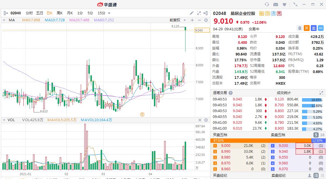Click the orange 买 buy button
The width and height of the screenshot is (326, 179).
coord(307,28)
